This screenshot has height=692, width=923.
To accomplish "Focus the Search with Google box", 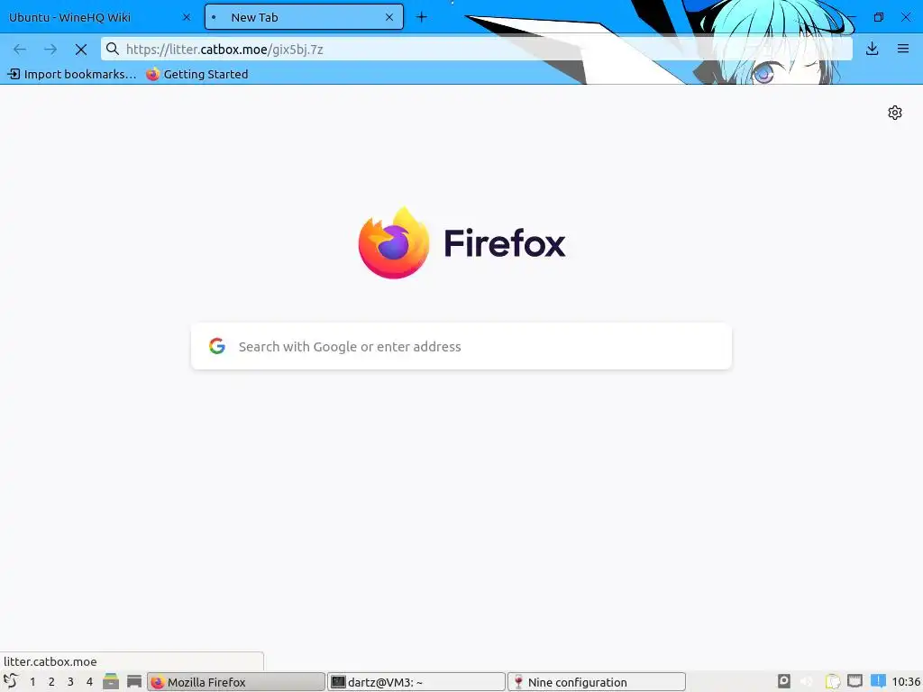I will click(x=461, y=347).
